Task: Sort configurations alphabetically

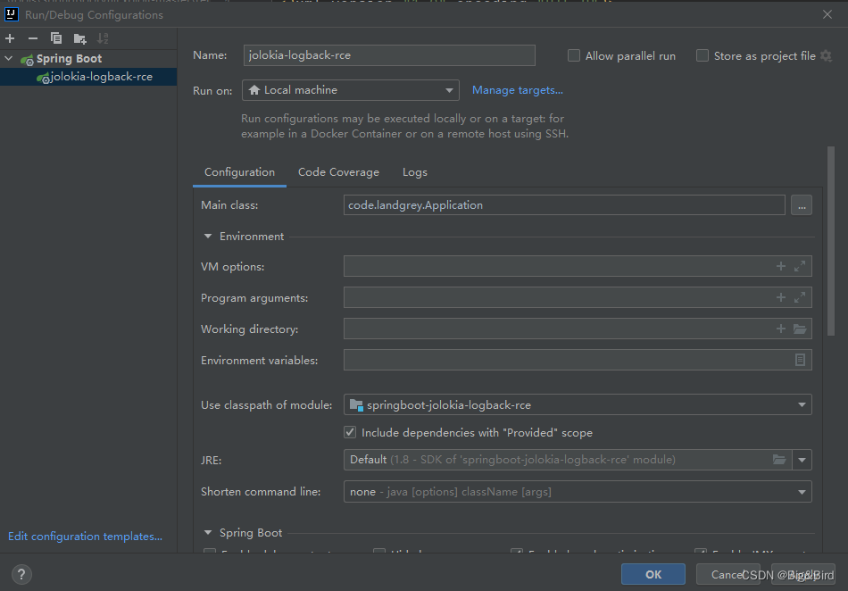Action: pyautogui.click(x=103, y=38)
